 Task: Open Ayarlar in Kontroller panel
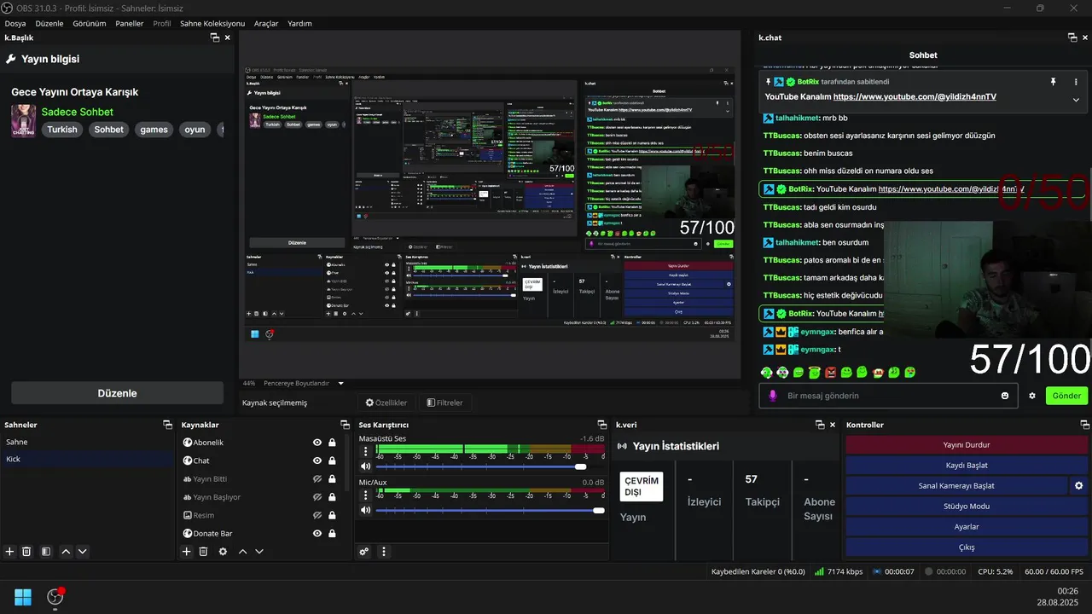967,527
